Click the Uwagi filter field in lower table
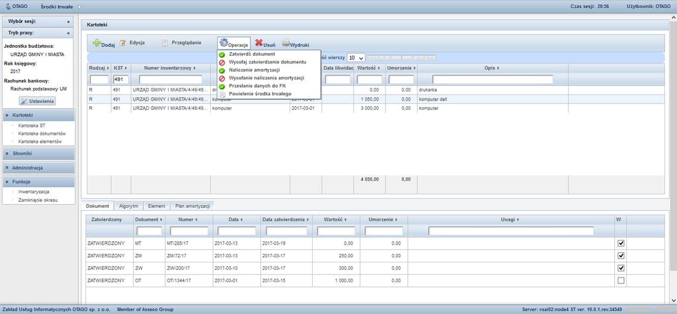 (x=511, y=231)
